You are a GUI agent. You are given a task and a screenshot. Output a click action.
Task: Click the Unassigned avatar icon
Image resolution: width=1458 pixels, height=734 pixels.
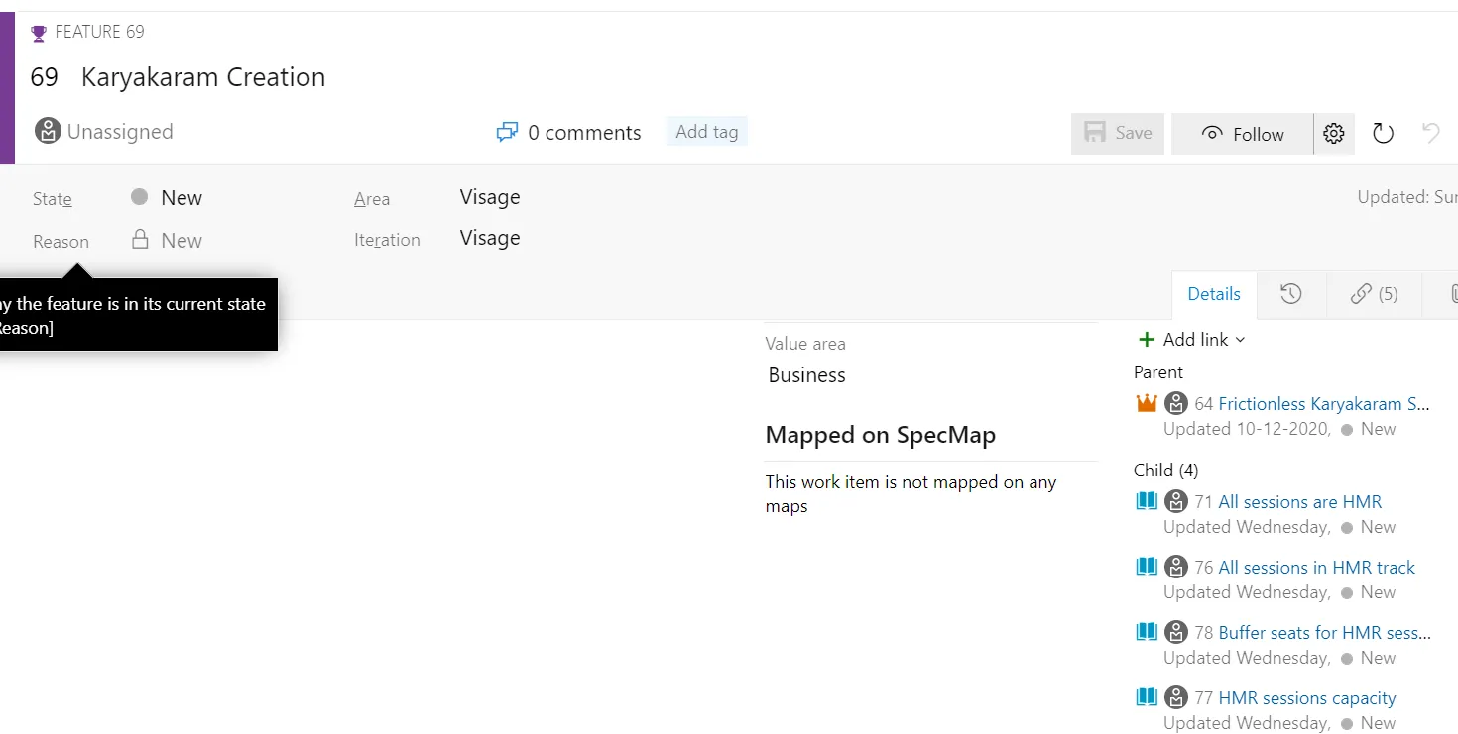47,130
